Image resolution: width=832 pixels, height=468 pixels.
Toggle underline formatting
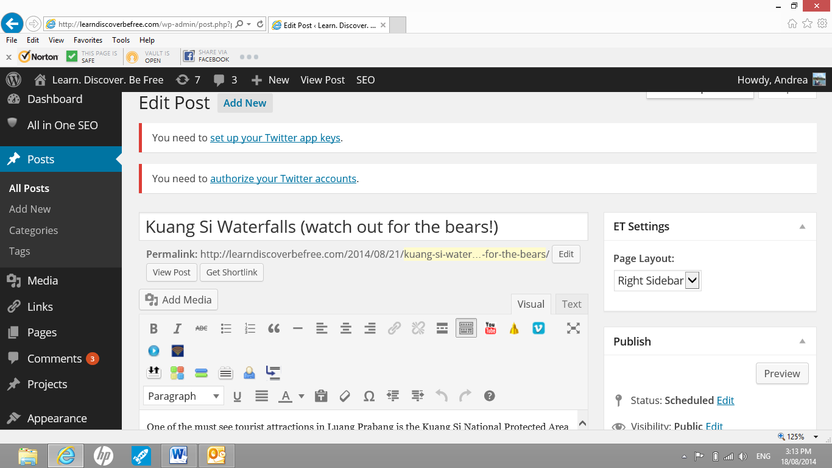coord(238,396)
